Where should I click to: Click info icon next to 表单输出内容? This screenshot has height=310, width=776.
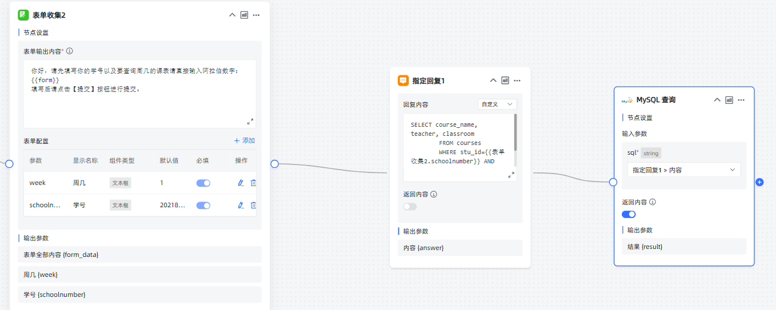click(70, 51)
